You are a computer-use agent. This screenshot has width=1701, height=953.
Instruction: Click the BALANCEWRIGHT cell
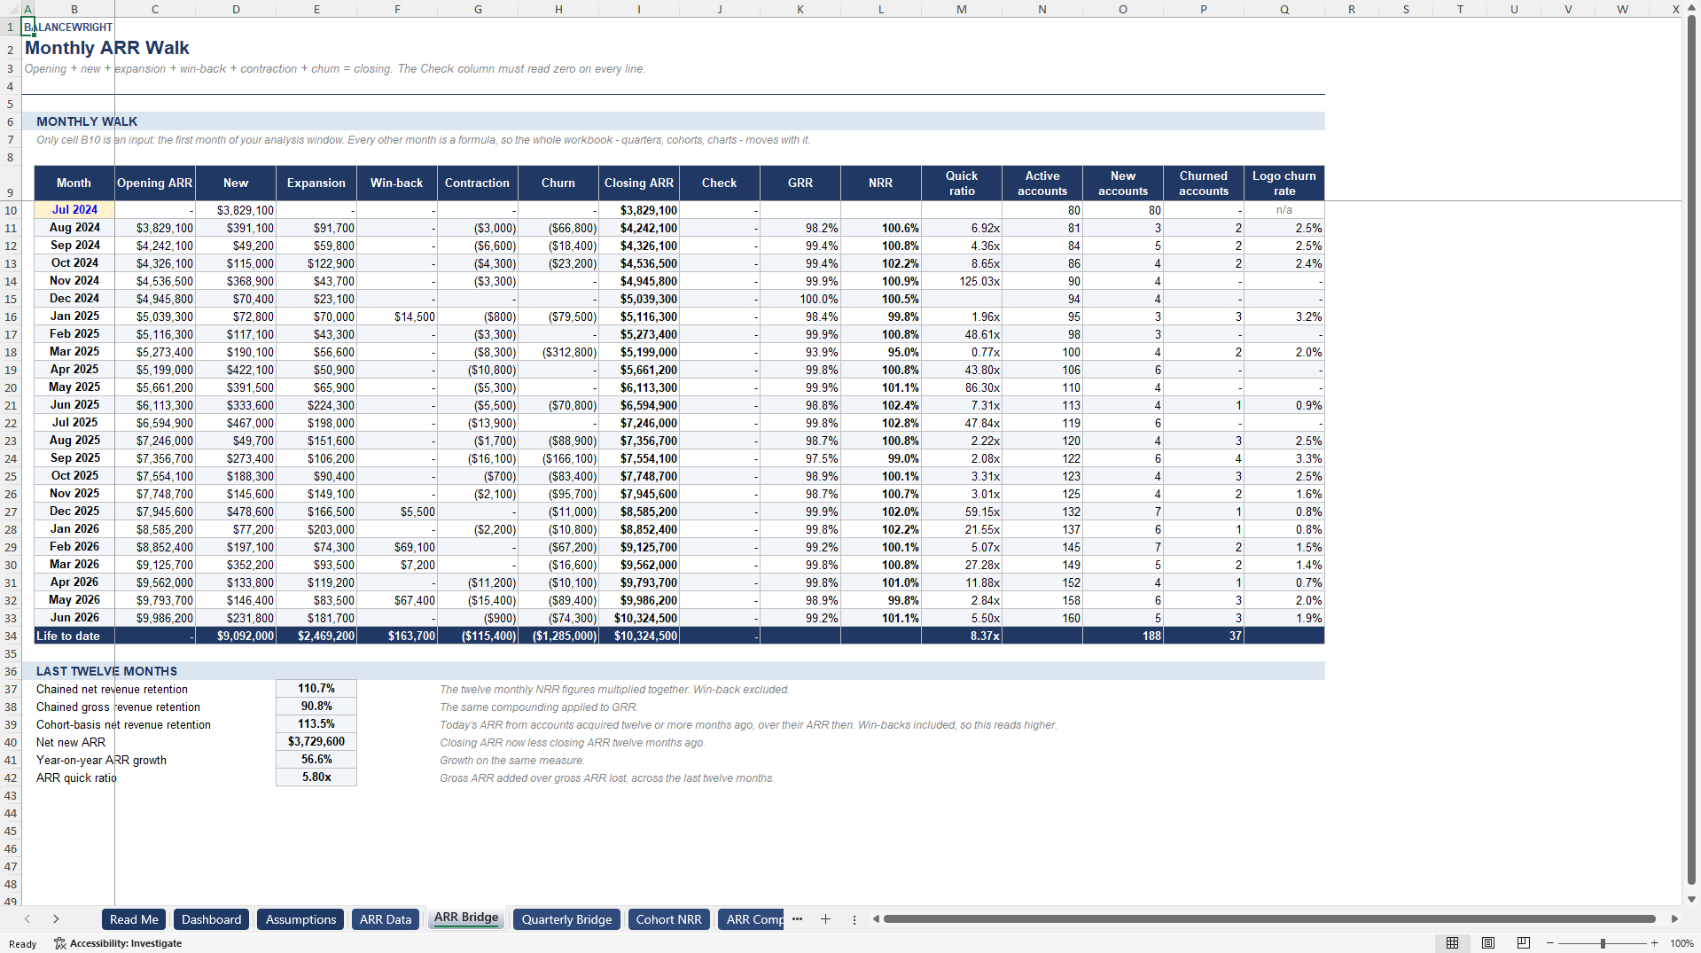pos(68,27)
